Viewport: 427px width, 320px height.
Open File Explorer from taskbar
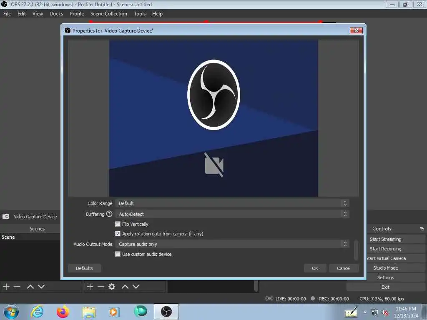click(x=89, y=312)
